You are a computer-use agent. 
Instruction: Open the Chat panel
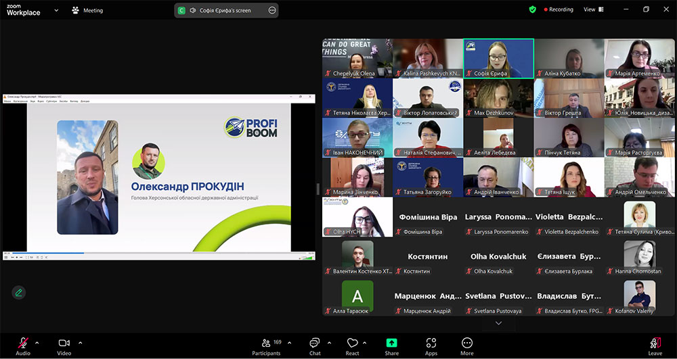coord(315,346)
